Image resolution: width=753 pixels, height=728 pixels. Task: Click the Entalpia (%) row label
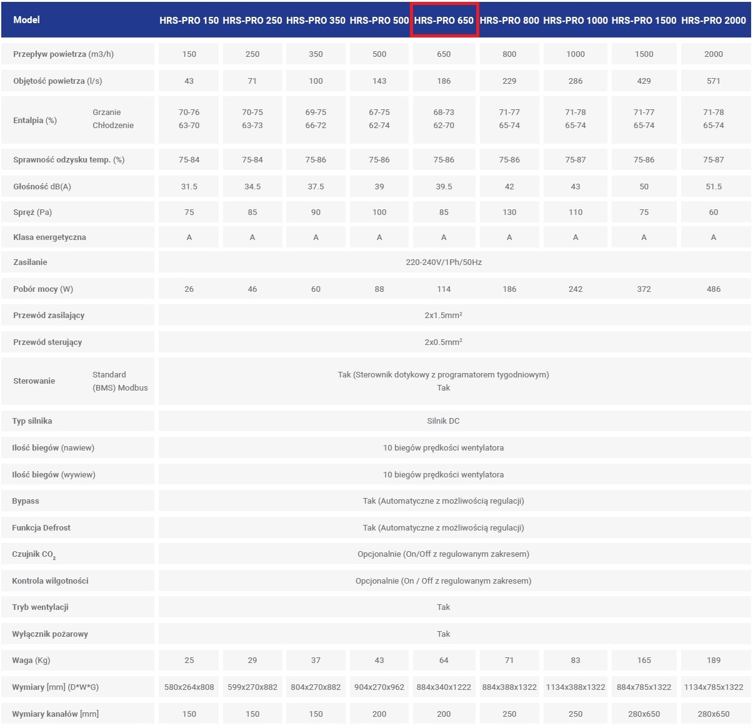[35, 120]
